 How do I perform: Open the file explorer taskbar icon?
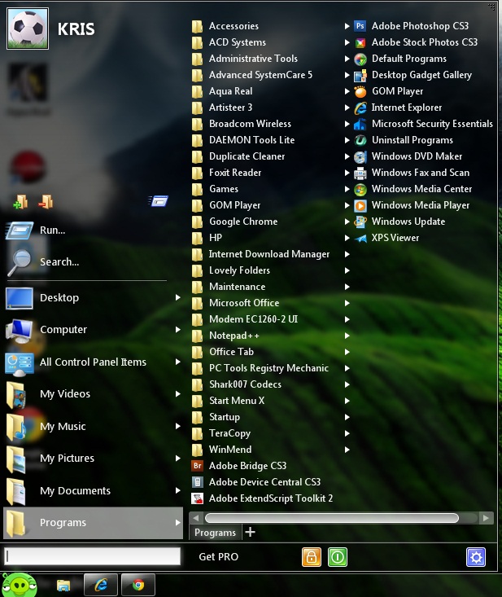(63, 586)
